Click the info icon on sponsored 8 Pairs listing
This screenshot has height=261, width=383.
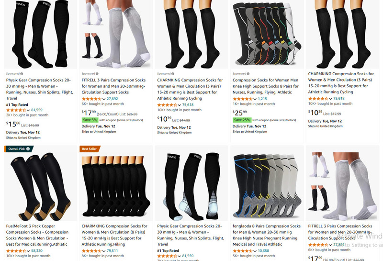click(x=248, y=74)
